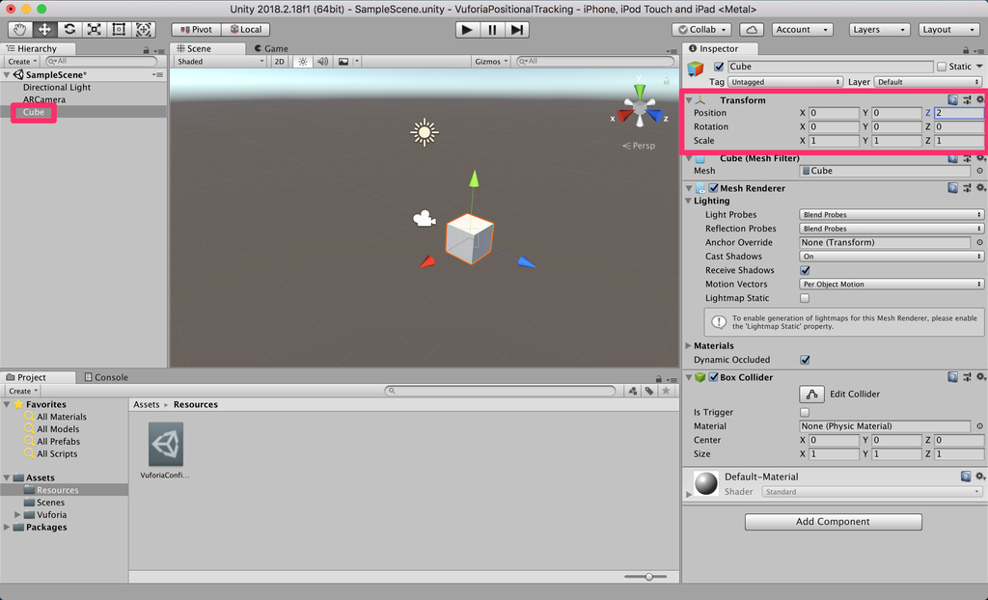Image resolution: width=988 pixels, height=600 pixels.
Task: Open the Gizmos dropdown
Action: click(491, 61)
